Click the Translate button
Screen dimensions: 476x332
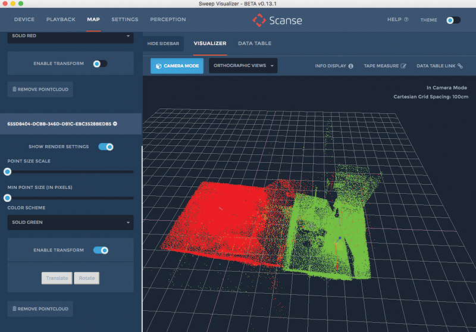(57, 278)
